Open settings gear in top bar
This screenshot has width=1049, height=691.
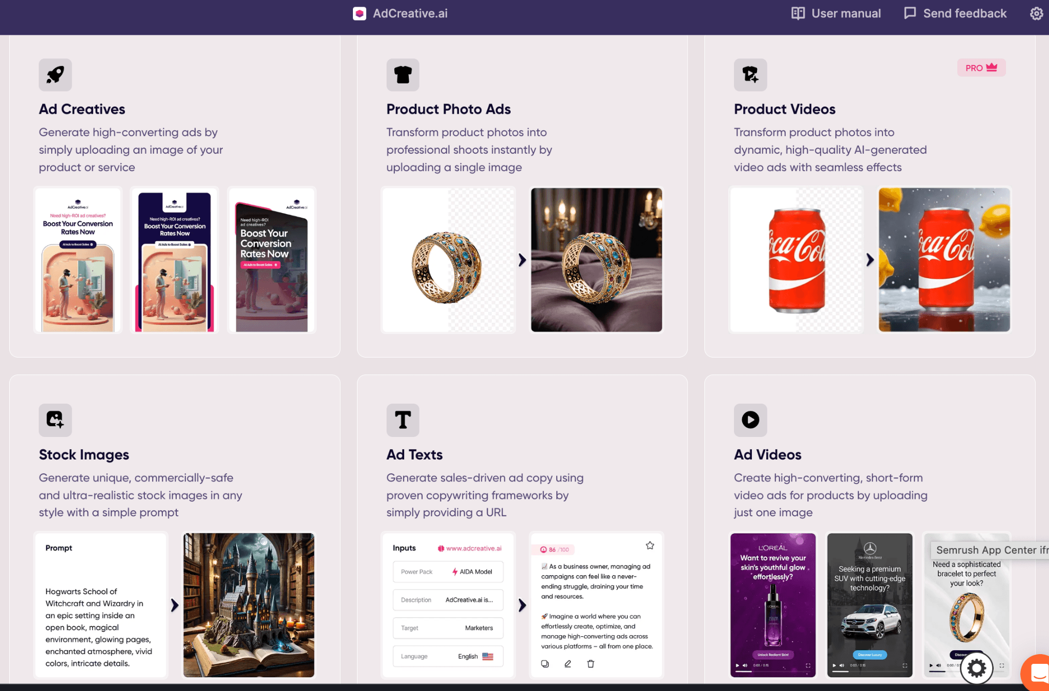(x=1036, y=13)
